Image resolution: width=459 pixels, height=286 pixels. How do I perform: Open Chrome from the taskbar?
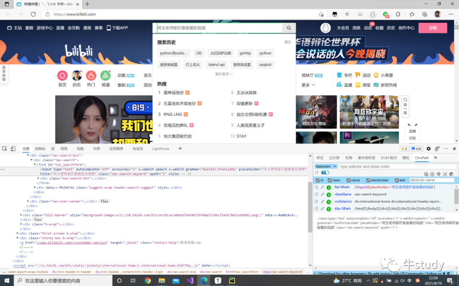(x=147, y=280)
